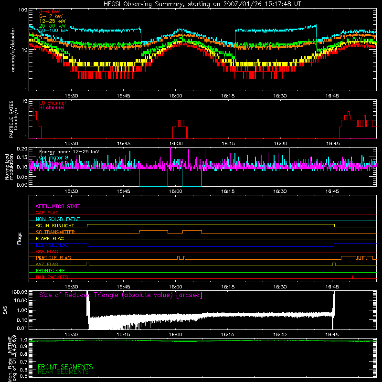Click the cyan Collimator 8 legend label

click(53, 158)
